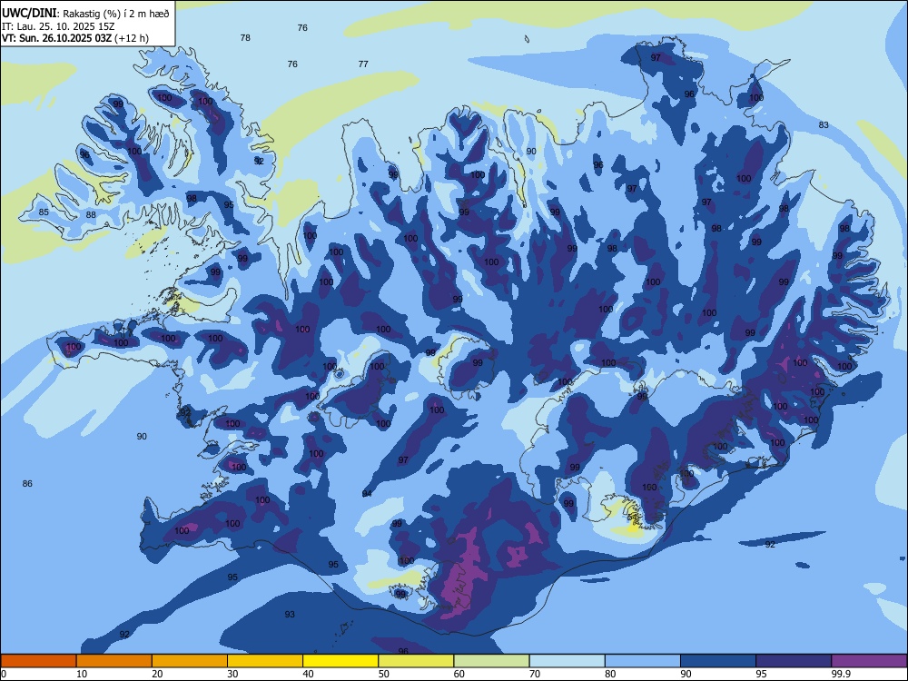Click the bright yellow 40–50 legend swatch
Screen dimensions: 908x681
[340, 661]
